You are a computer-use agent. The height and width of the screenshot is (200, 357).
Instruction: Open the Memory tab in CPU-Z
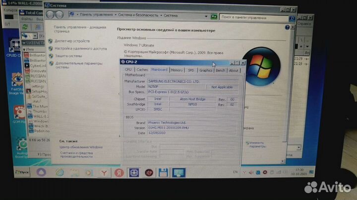tap(177, 70)
